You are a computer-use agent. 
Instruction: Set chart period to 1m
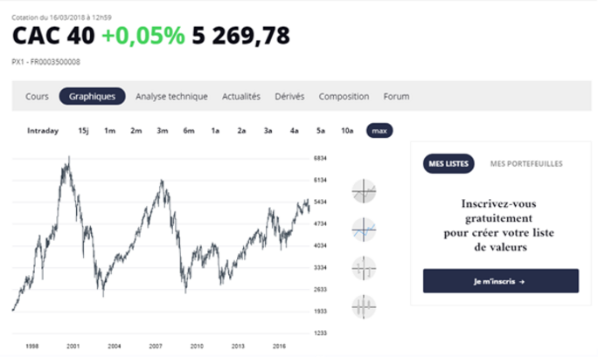pyautogui.click(x=110, y=131)
